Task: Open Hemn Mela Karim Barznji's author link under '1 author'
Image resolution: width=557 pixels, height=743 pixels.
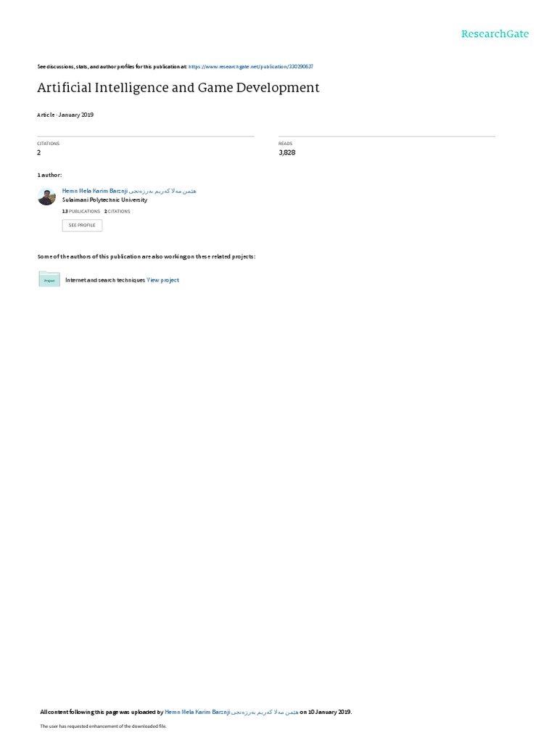Action: (x=95, y=191)
